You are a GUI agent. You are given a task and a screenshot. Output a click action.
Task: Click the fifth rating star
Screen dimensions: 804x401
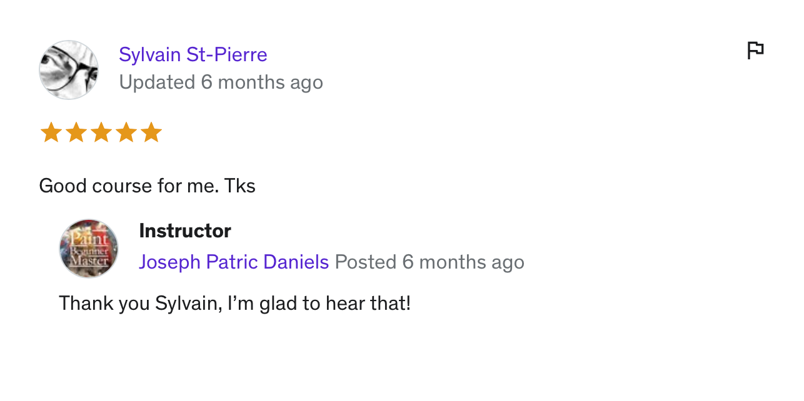pyautogui.click(x=151, y=132)
